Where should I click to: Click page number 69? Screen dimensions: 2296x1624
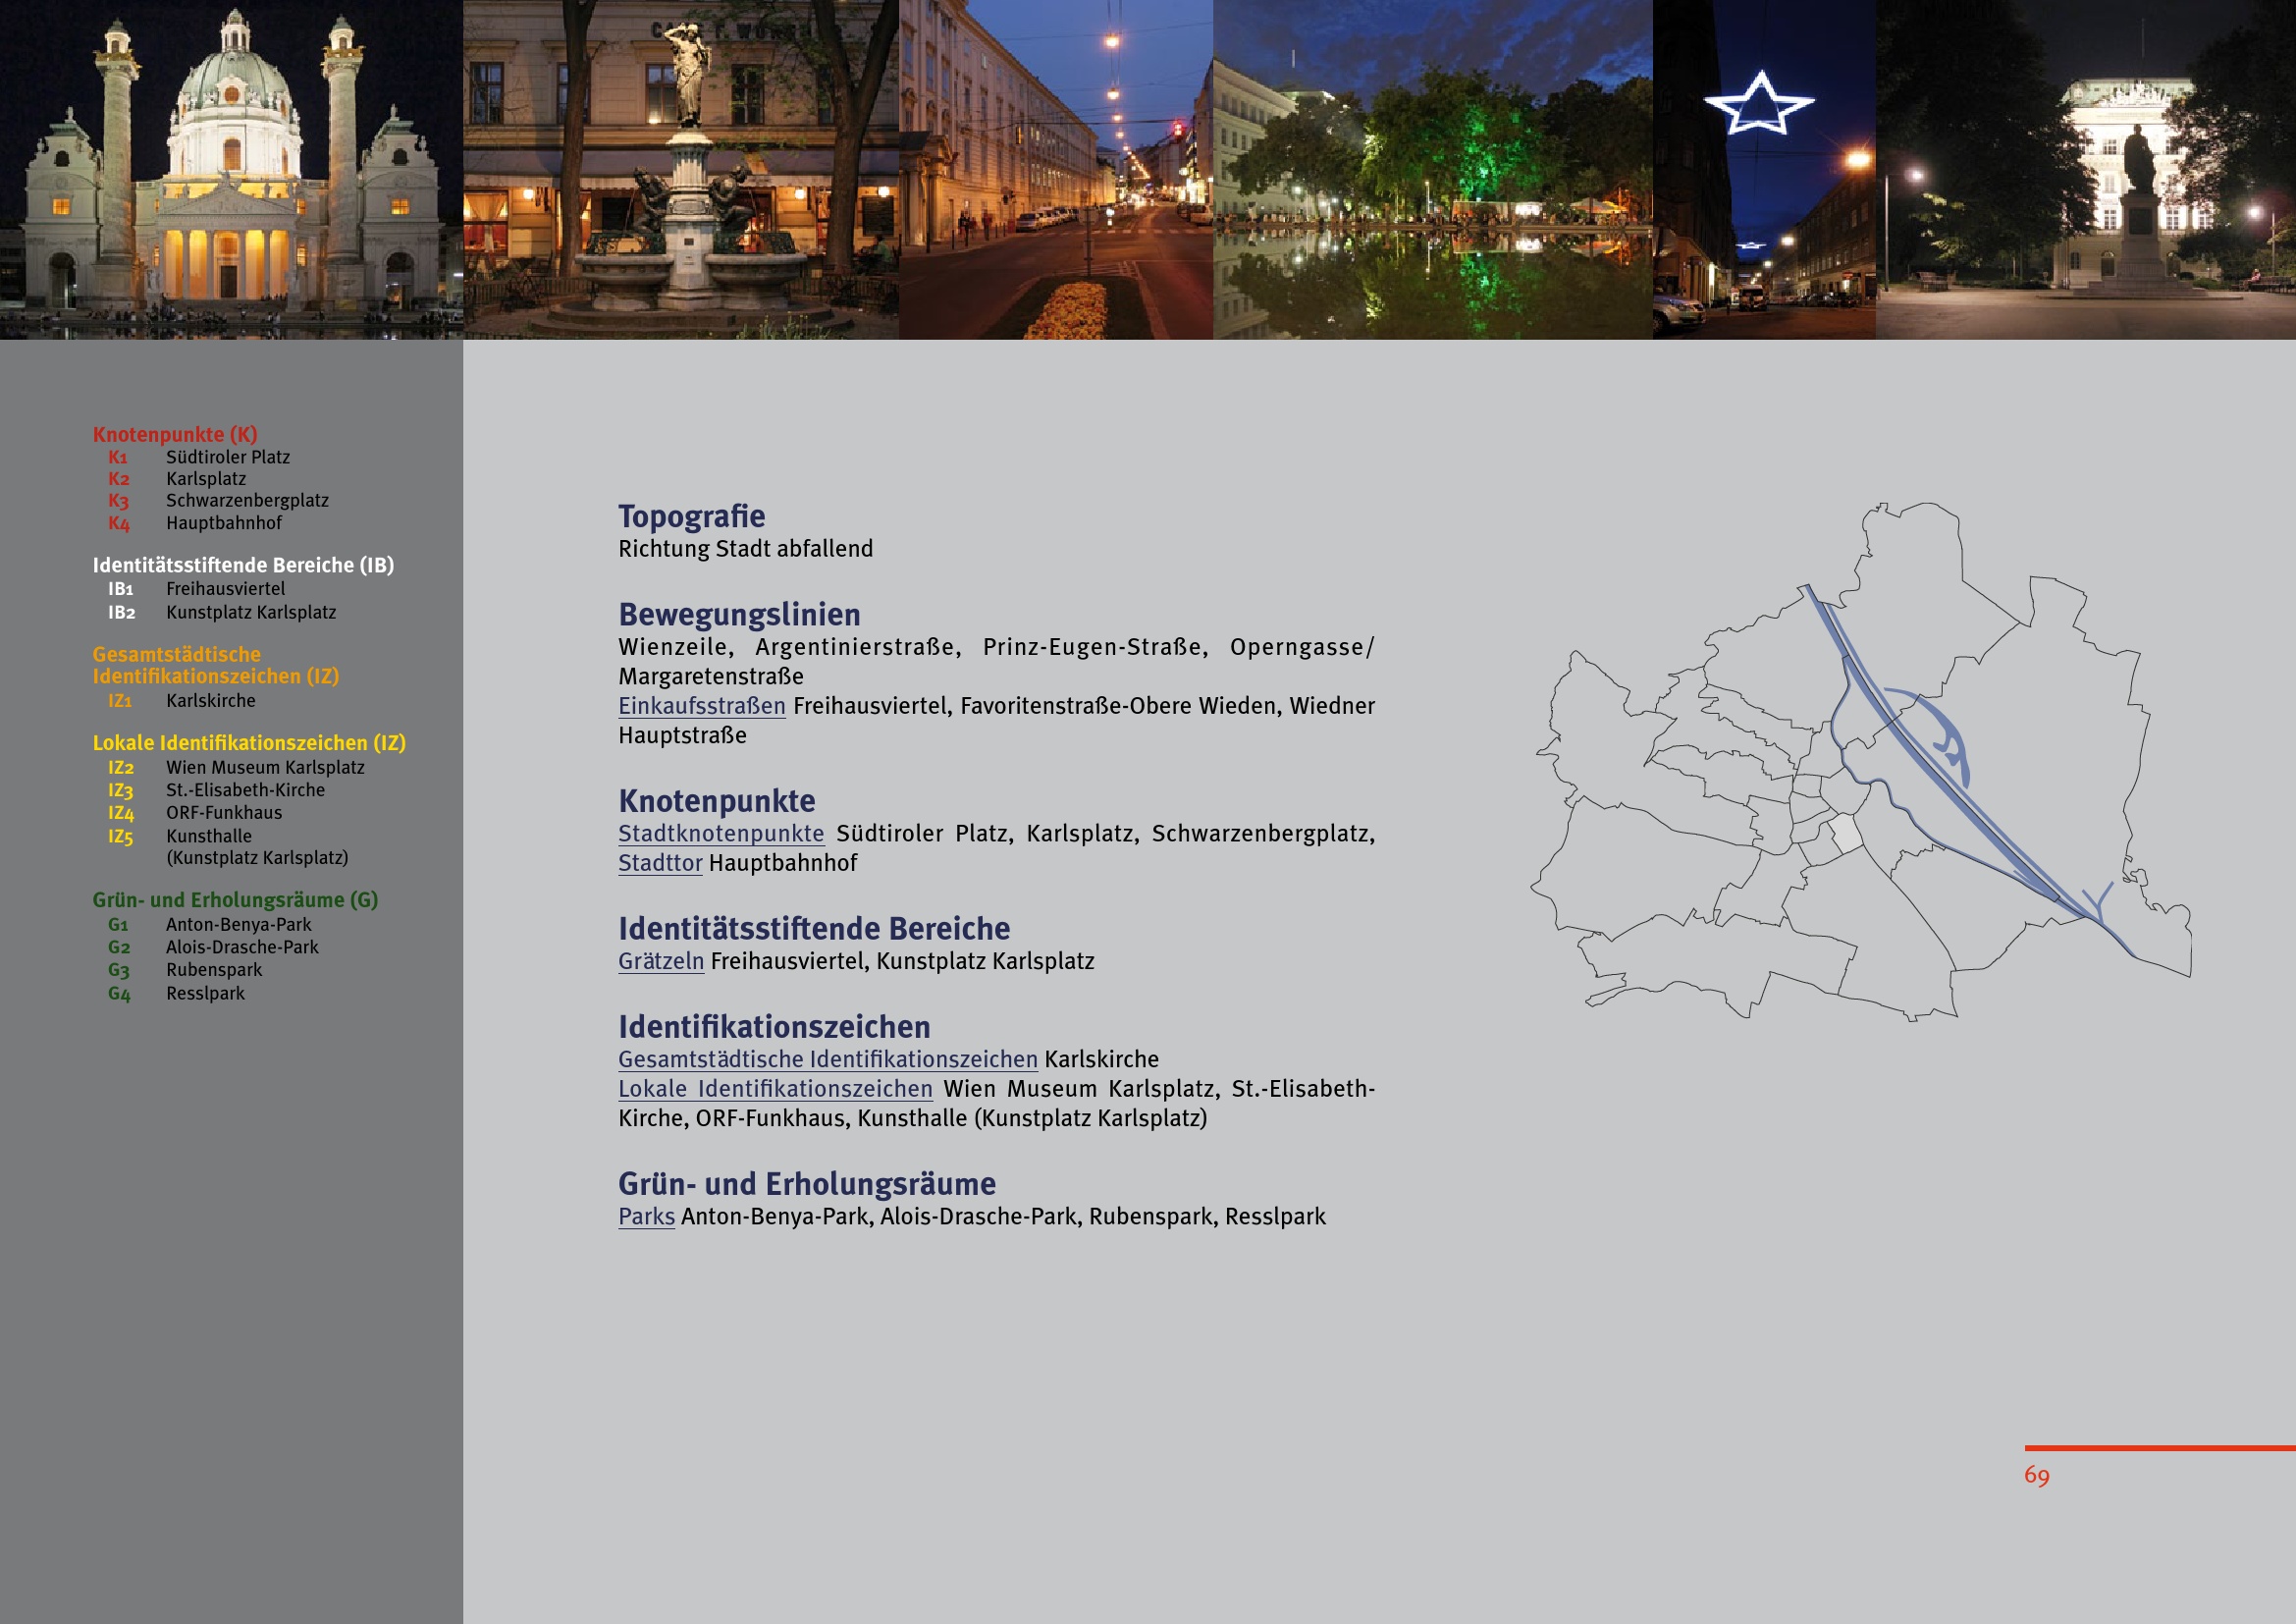click(x=2036, y=1475)
